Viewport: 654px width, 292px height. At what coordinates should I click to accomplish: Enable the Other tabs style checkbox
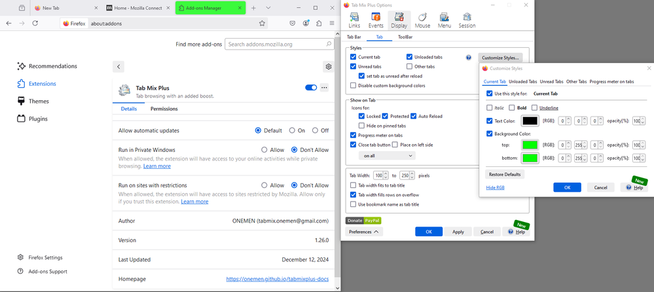point(410,66)
